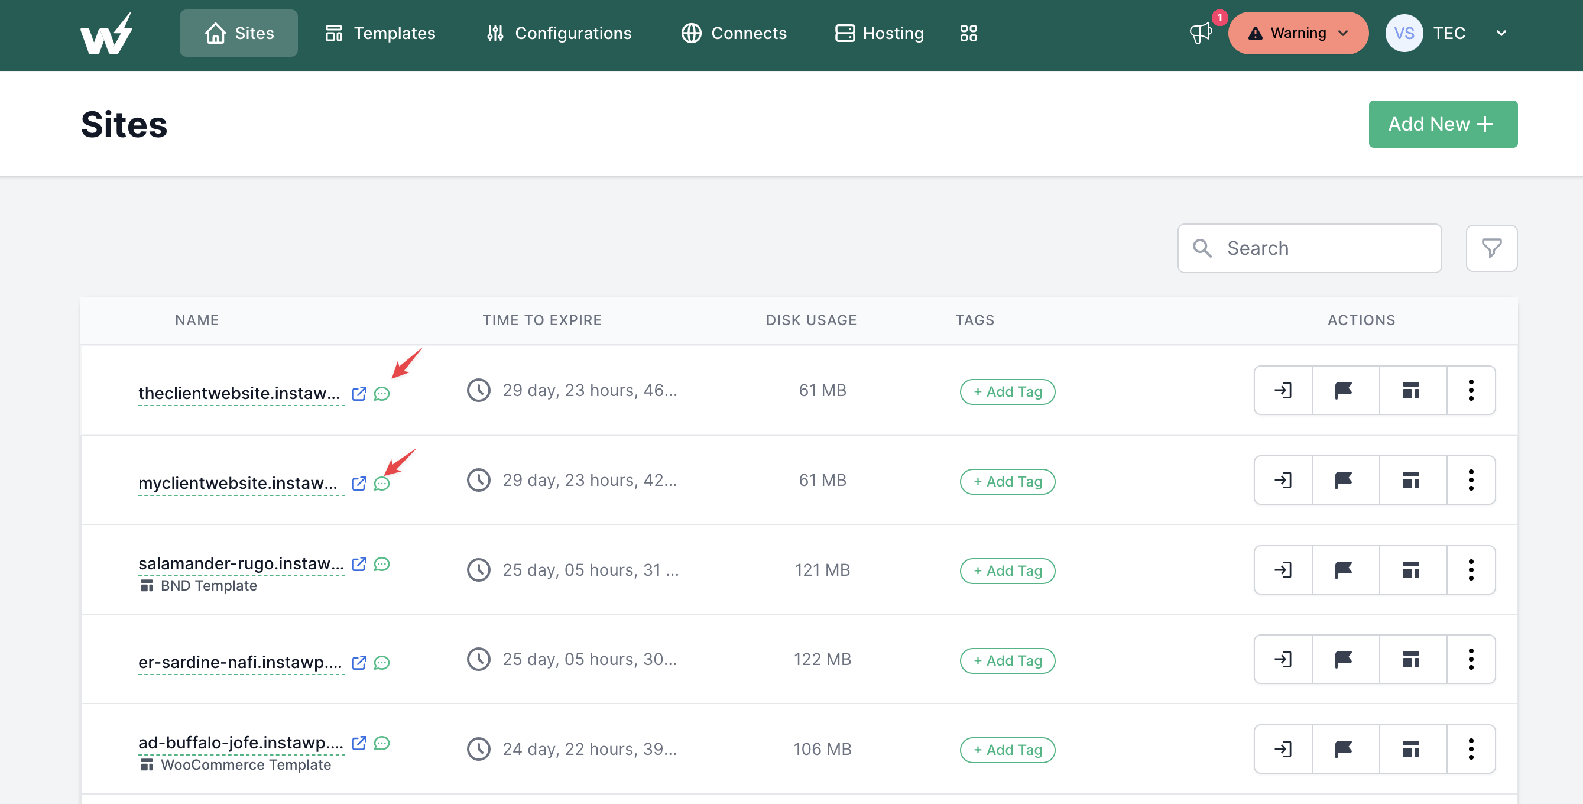Click the Add New button

(x=1442, y=124)
